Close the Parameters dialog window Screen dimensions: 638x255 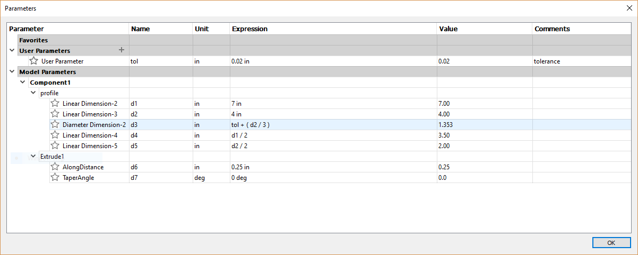pos(628,8)
